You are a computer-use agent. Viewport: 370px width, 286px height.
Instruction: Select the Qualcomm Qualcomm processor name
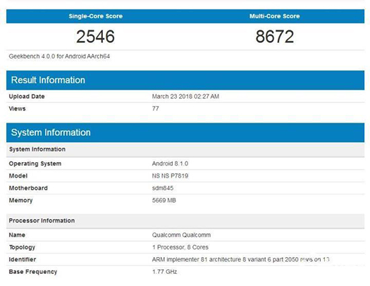(181, 235)
